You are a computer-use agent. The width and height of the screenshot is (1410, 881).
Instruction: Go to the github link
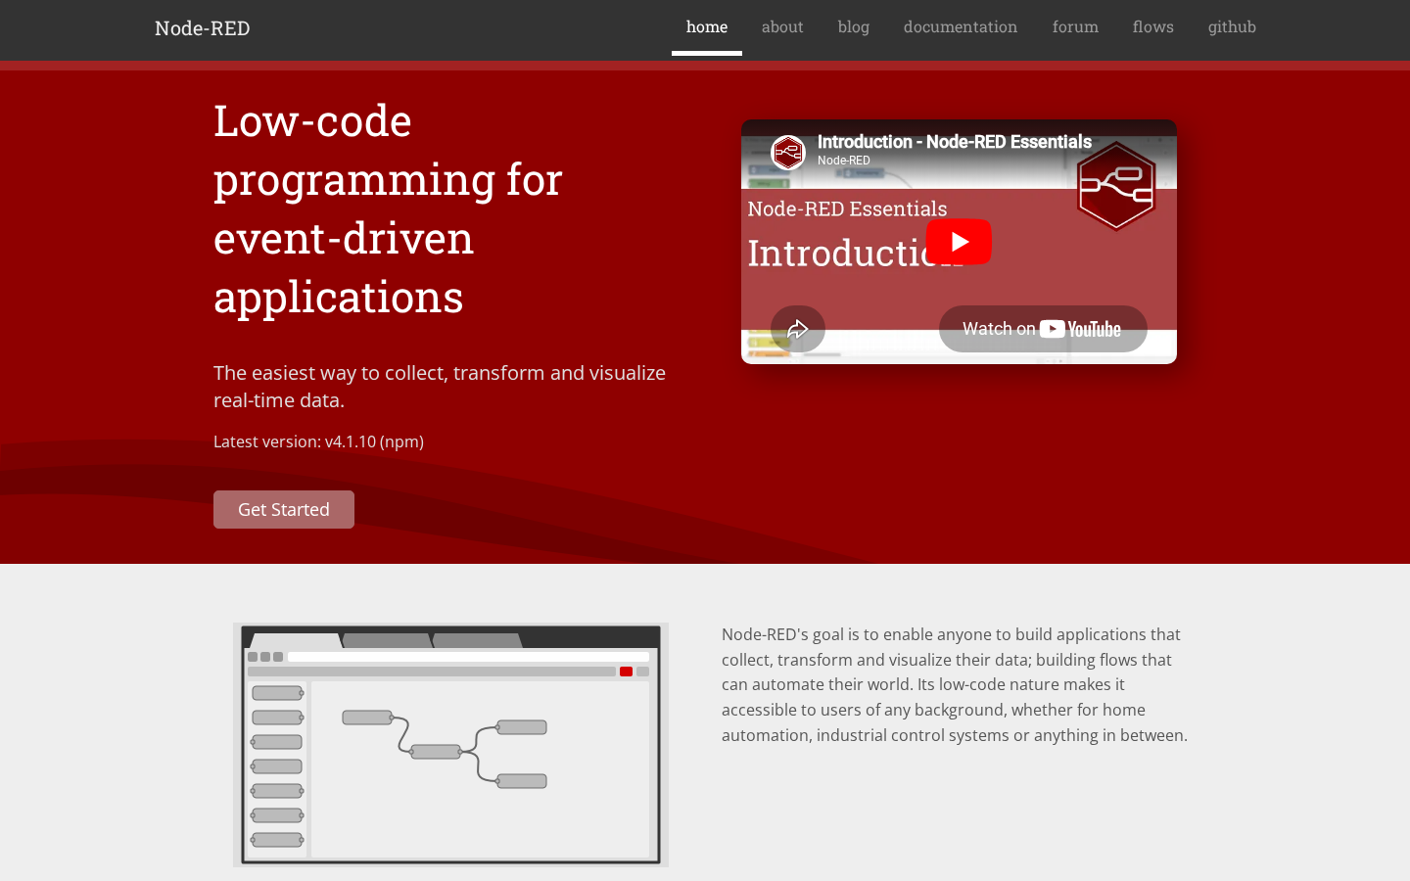pos(1232,27)
